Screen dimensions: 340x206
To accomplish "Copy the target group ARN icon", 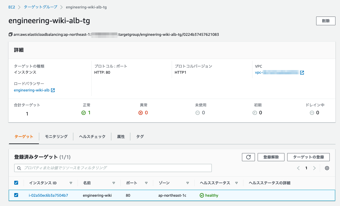I will click(10, 34).
